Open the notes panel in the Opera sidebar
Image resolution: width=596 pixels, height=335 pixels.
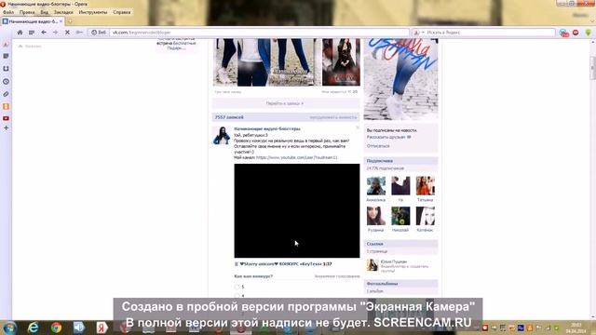coord(6,56)
